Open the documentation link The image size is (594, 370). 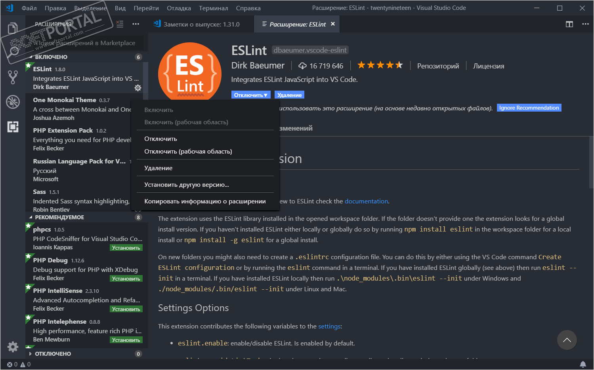point(366,201)
